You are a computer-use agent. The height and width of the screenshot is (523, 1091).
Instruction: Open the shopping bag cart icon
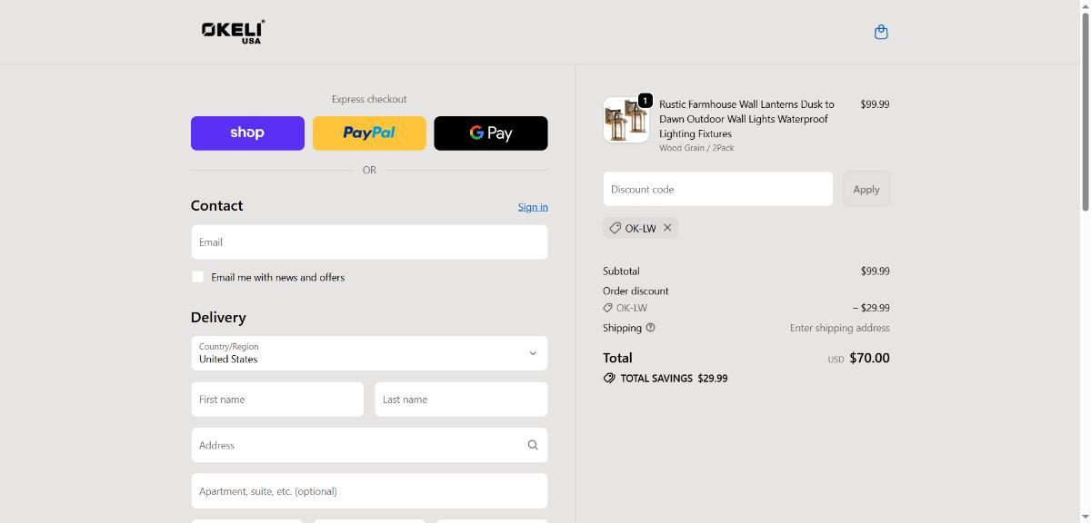[880, 33]
